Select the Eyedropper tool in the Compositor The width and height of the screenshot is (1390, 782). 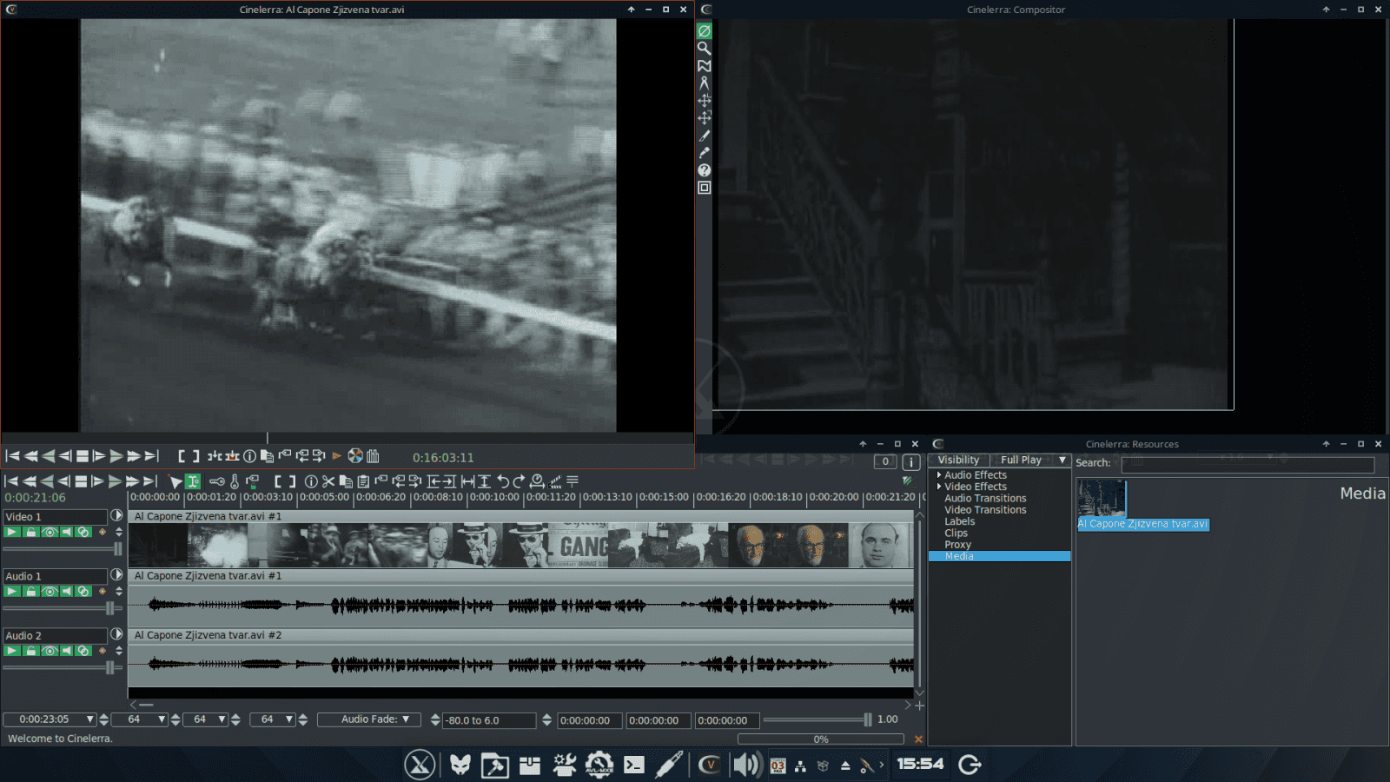705,153
